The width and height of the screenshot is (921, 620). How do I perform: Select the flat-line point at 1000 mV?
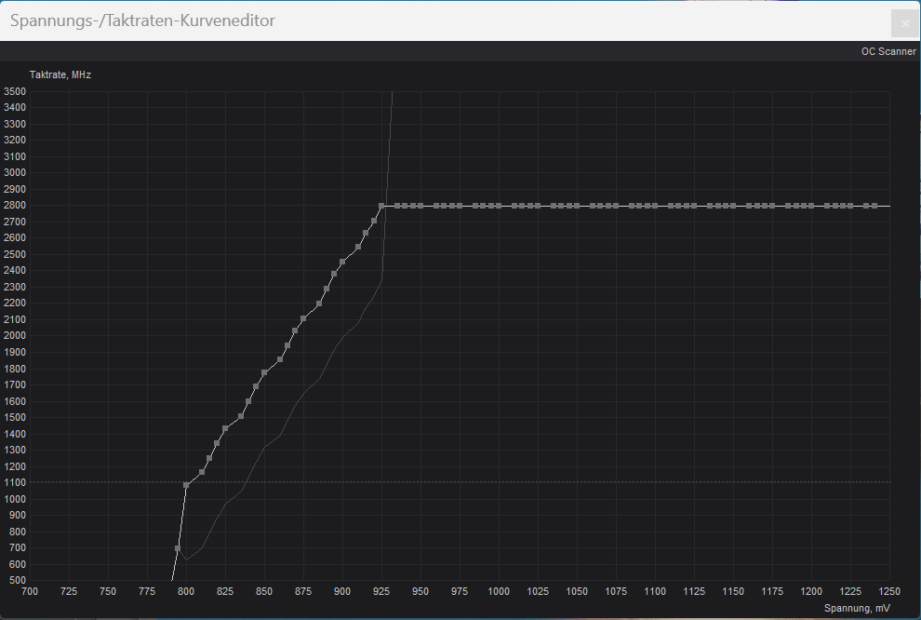tap(499, 207)
